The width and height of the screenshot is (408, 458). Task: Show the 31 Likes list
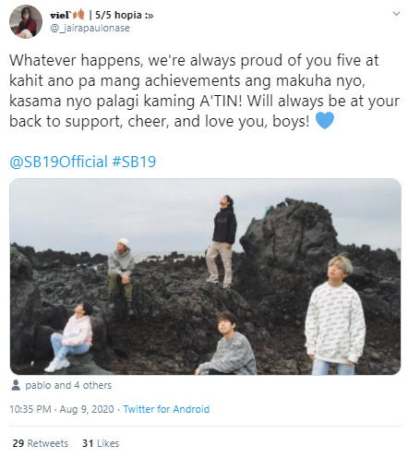(x=101, y=443)
